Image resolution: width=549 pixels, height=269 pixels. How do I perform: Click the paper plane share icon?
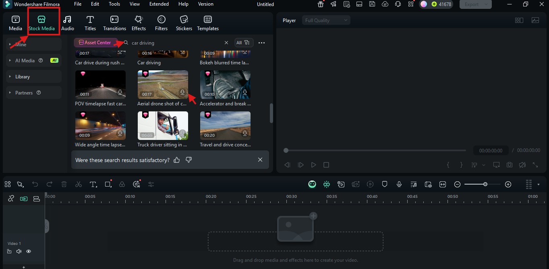coord(334,4)
